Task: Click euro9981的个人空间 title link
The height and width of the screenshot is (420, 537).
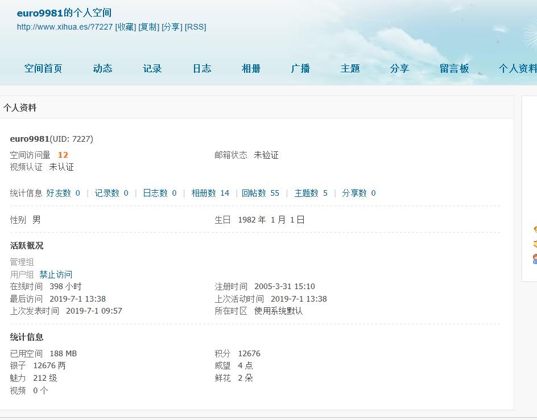Action: click(64, 13)
